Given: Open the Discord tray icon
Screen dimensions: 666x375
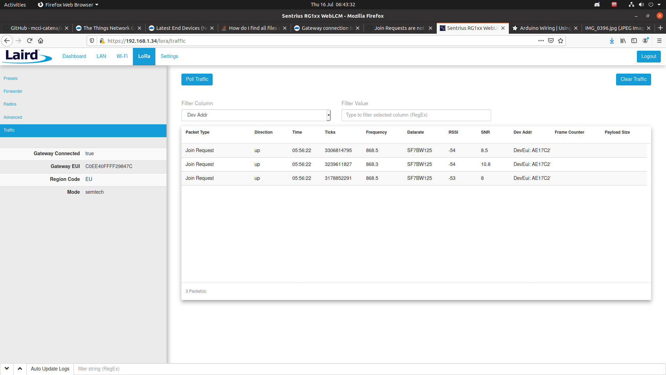Looking at the screenshot, I should pos(597,5).
